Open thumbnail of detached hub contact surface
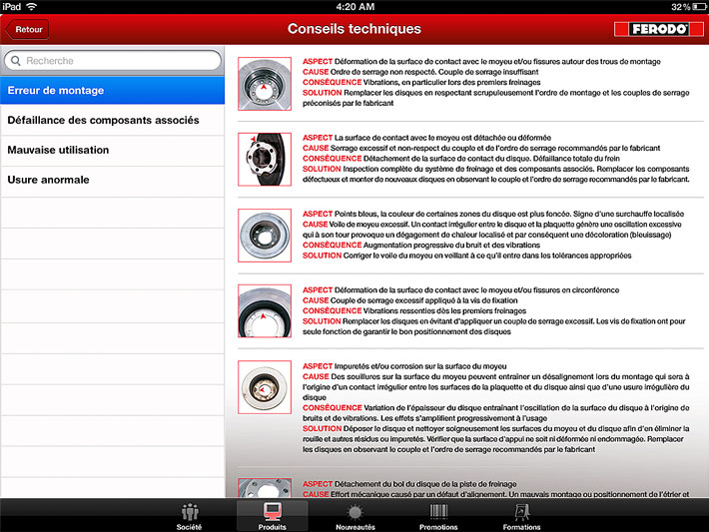The height and width of the screenshot is (532, 709). pyautogui.click(x=265, y=160)
